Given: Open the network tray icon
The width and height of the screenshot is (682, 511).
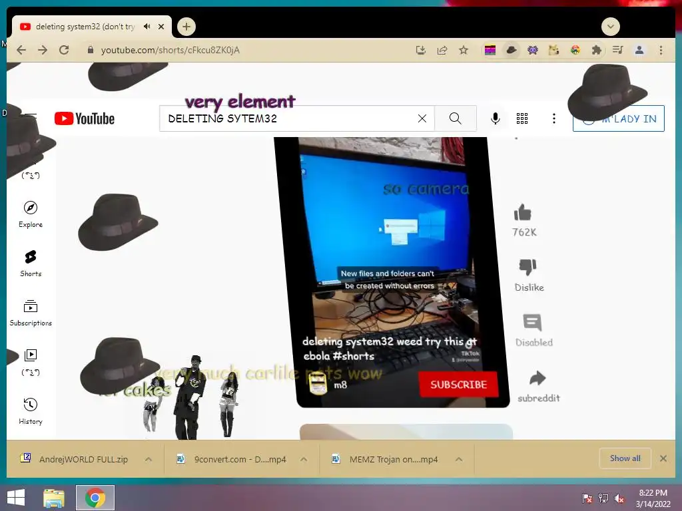Looking at the screenshot, I should coord(603,498).
